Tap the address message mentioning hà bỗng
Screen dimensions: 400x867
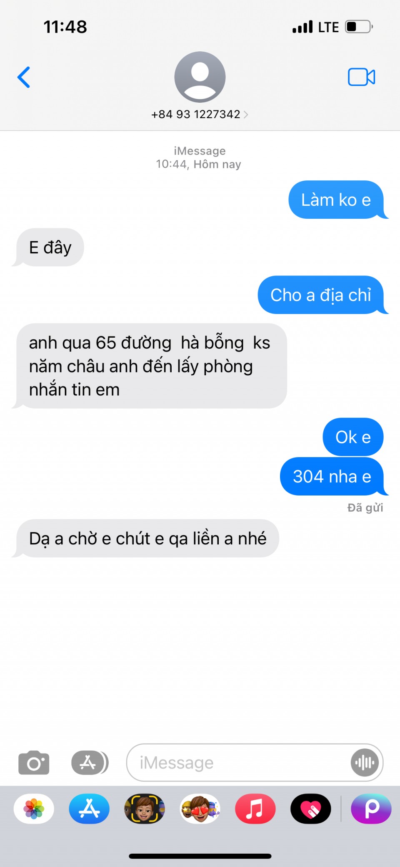pyautogui.click(x=150, y=366)
